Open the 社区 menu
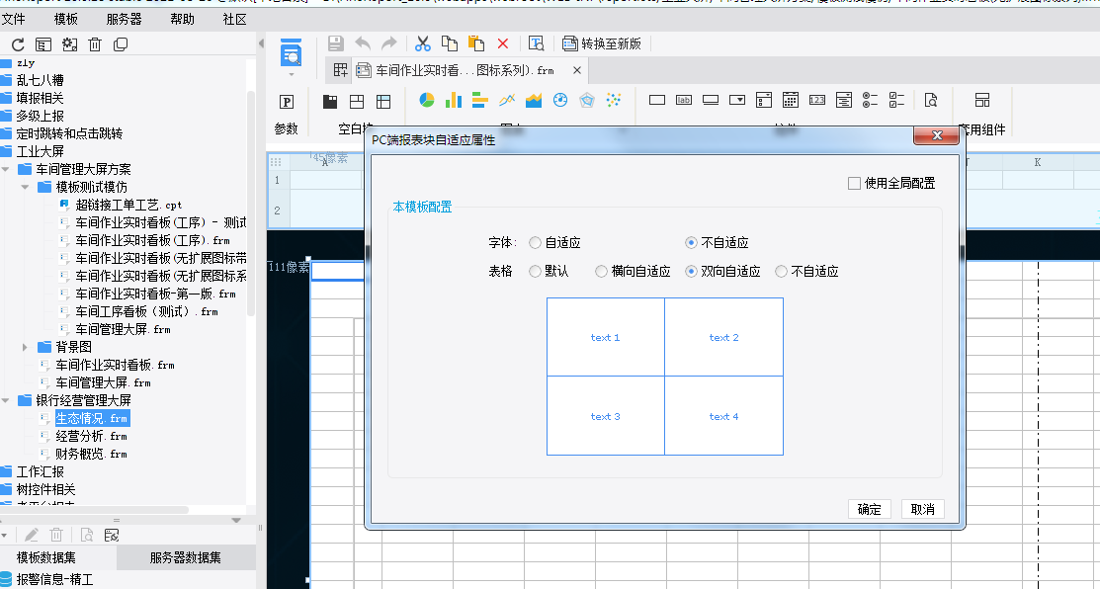Viewport: 1100px width, 589px height. (x=235, y=19)
